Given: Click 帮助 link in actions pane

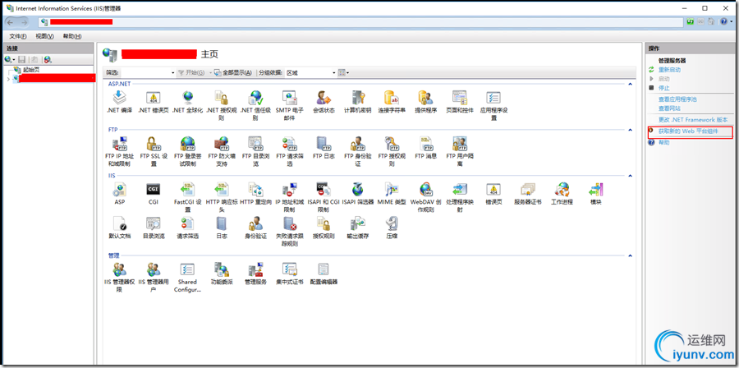Looking at the screenshot, I should click(x=663, y=142).
